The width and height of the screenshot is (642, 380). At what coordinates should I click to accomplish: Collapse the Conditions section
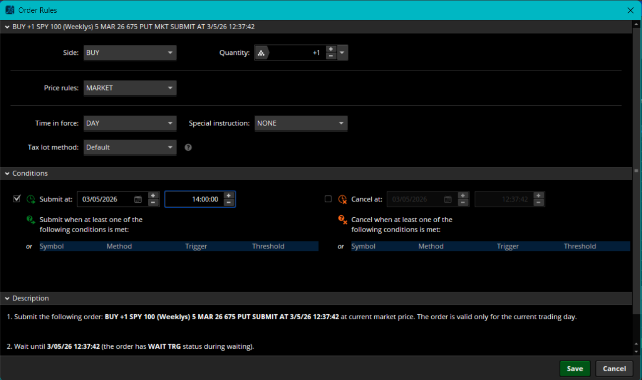[7, 174]
